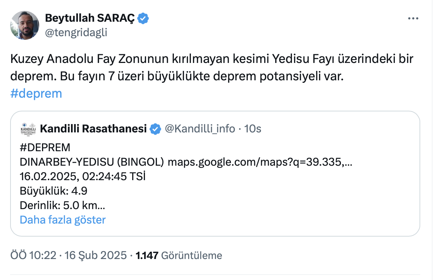
Task: Open the tweet's more options menu
Action: [x=413, y=18]
